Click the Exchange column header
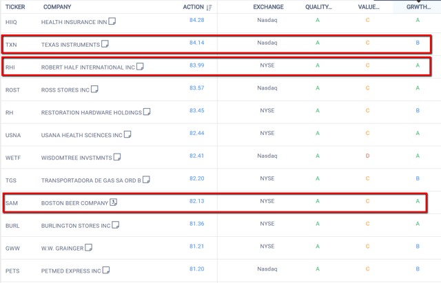Screen dimensions: 441x283 coord(268,7)
